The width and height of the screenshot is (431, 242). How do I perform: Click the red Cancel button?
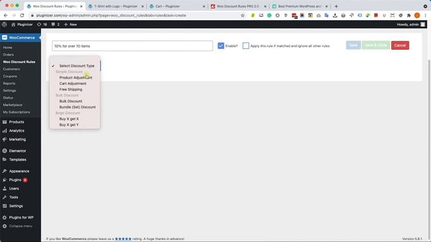pyautogui.click(x=400, y=45)
